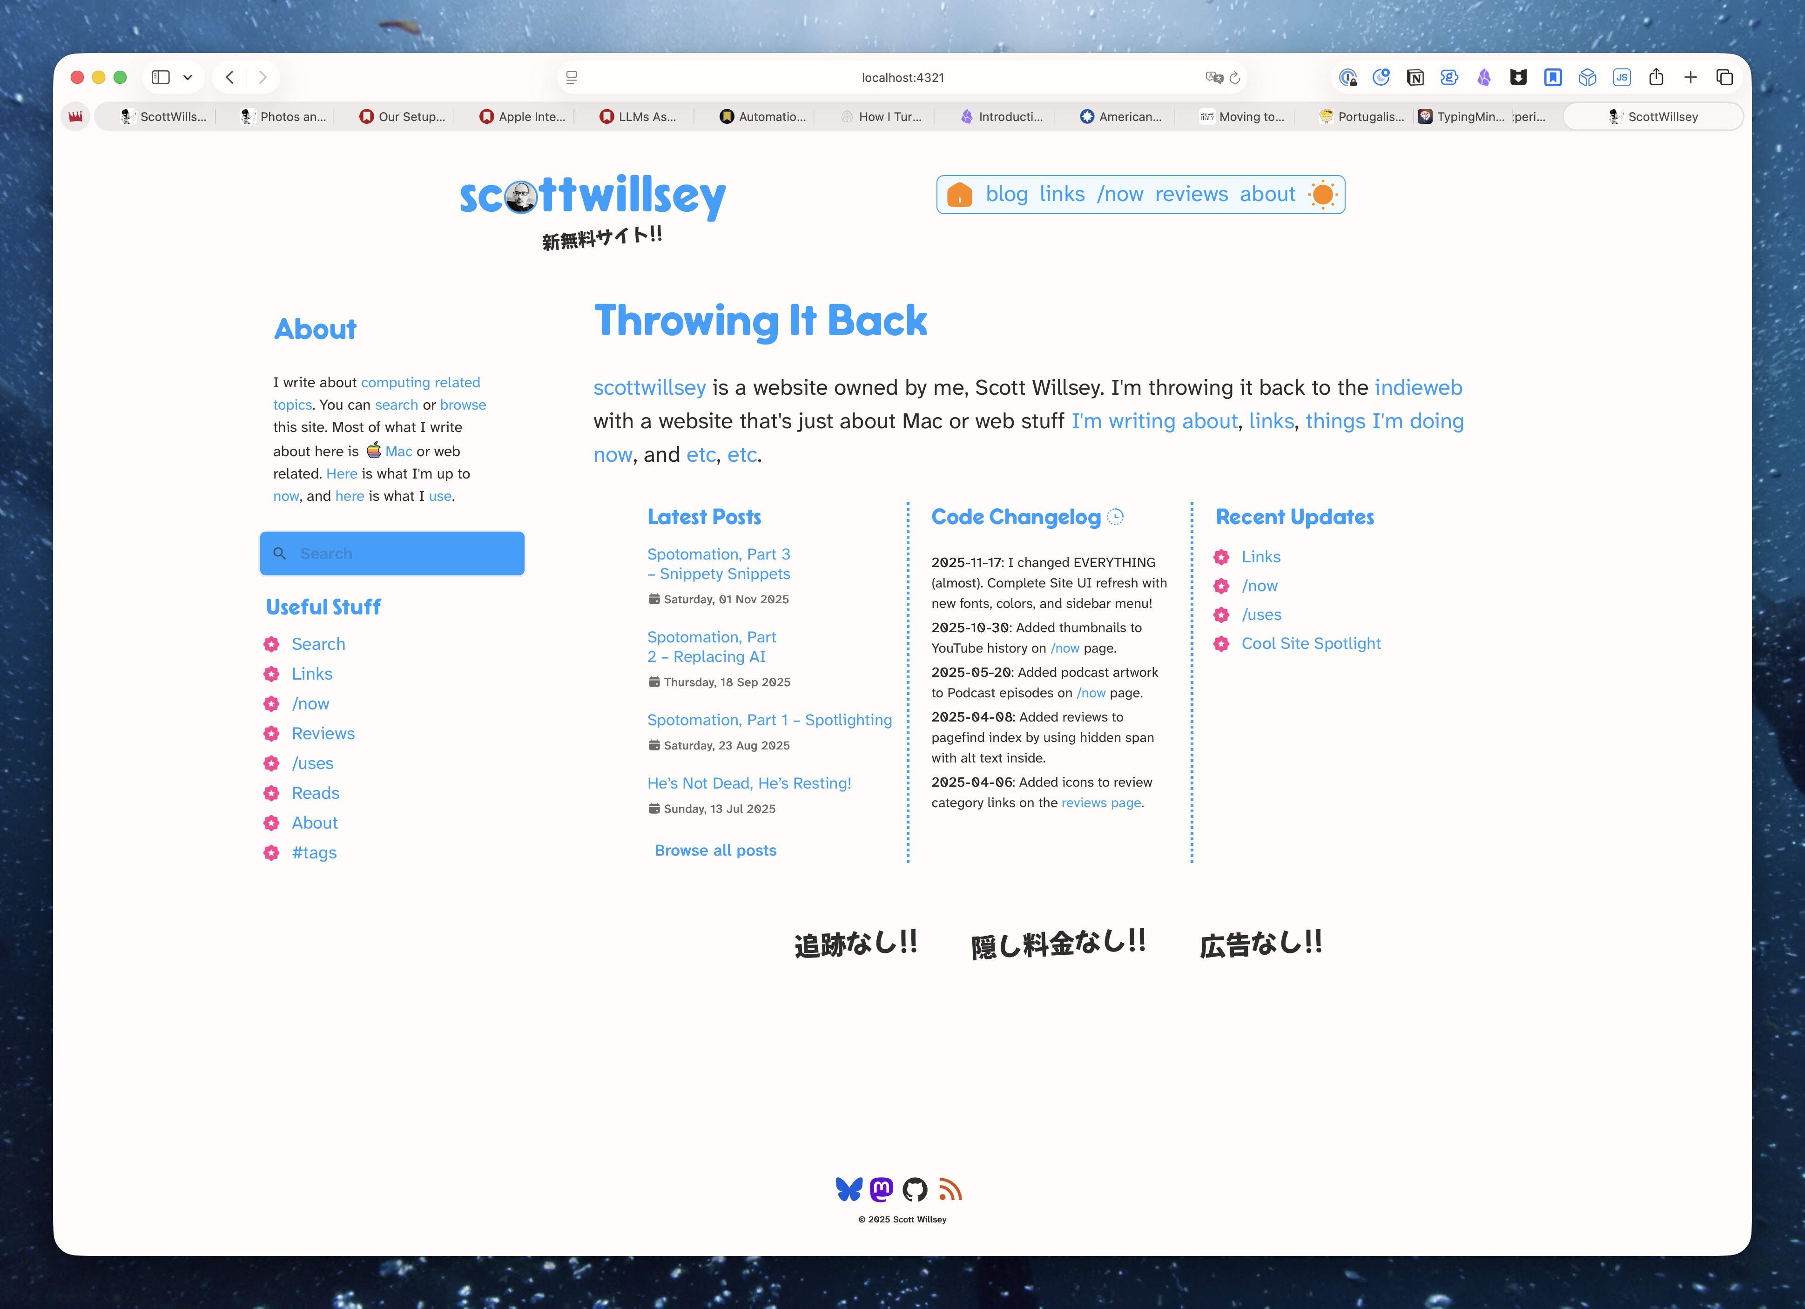The width and height of the screenshot is (1805, 1309).
Task: Toggle the Safari sidebar button
Action: (x=161, y=77)
